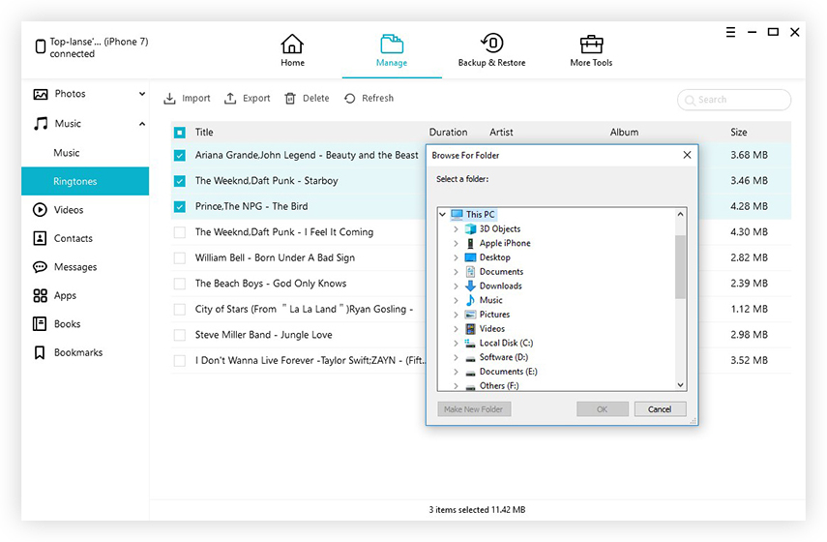Click the Cancel button in dialog
Viewport: 827px width, 542px height.
coord(660,409)
